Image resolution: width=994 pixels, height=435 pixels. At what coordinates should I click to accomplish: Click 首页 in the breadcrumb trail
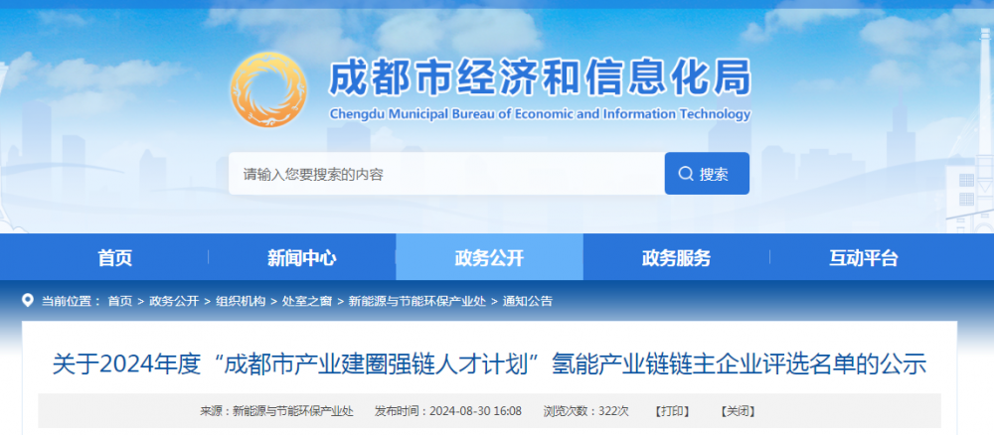point(119,301)
